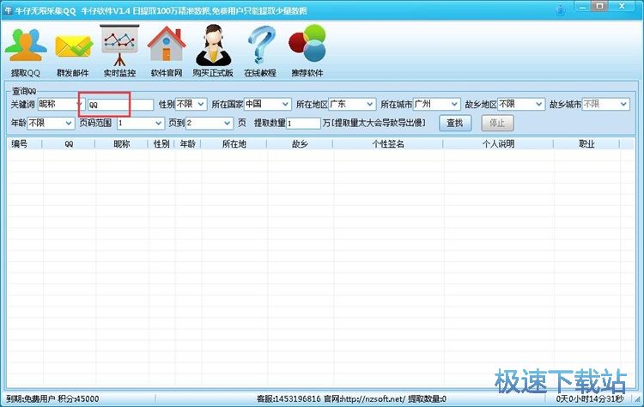Click the 提取数量 quantity input field
Screen dimensions: 644x407
click(x=303, y=123)
